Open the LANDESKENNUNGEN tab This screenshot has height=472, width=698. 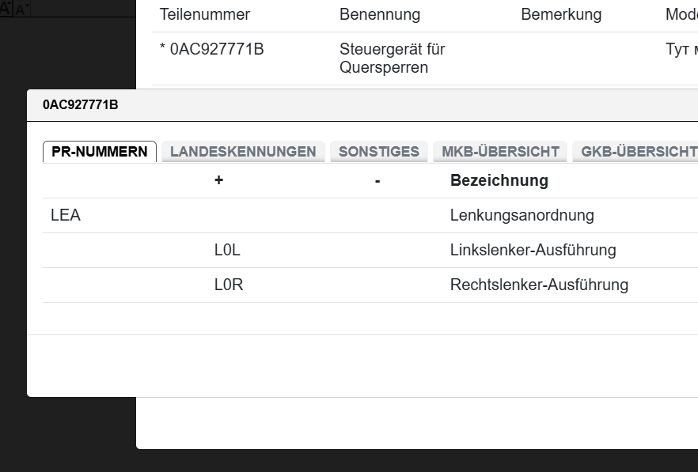pyautogui.click(x=243, y=152)
